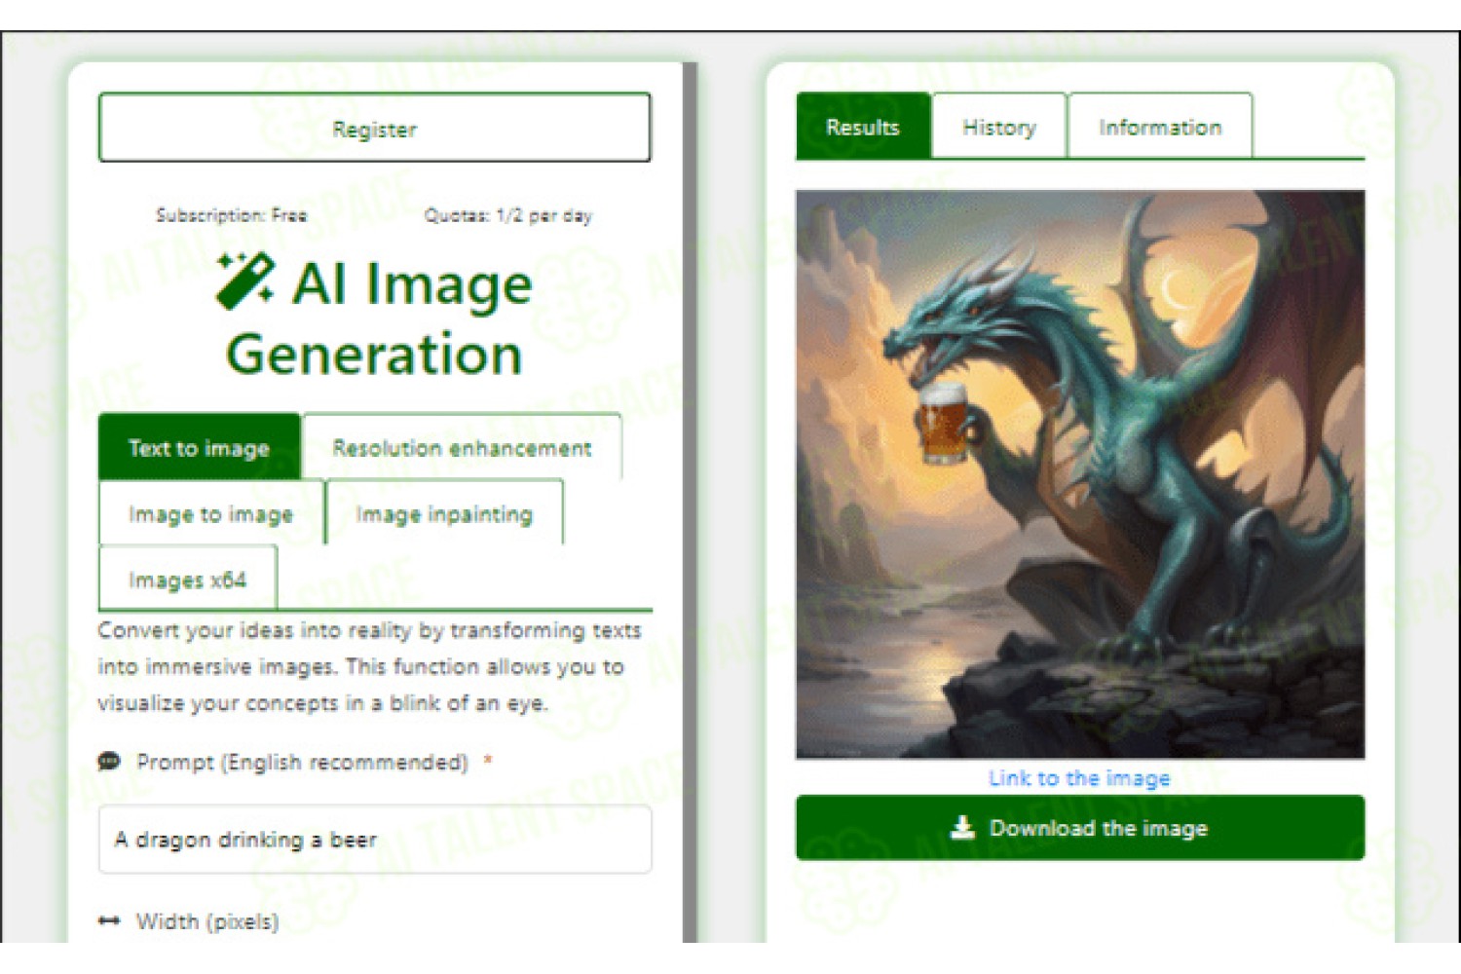Follow the 'Link to the image' hyperlink
1461x974 pixels.
pyautogui.click(x=1079, y=777)
